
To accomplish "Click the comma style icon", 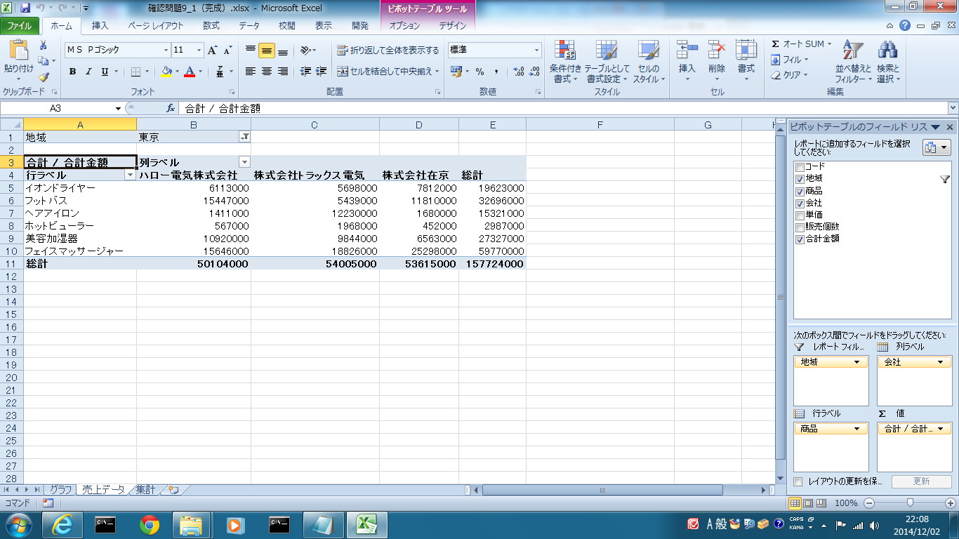I will point(496,72).
